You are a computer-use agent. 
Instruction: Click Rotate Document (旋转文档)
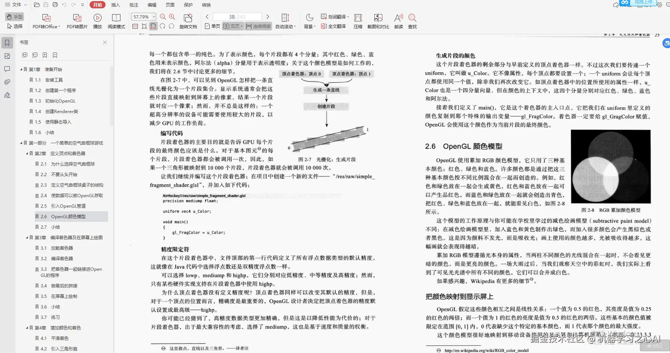tap(188, 21)
